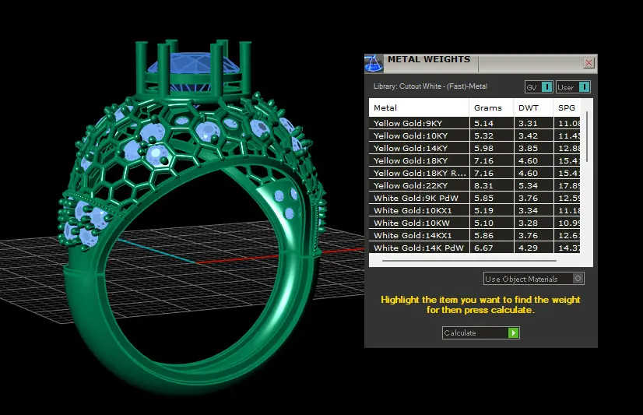Screen dimensions: 643x415
Task: Sort by the Metal column header
Action: [419, 108]
